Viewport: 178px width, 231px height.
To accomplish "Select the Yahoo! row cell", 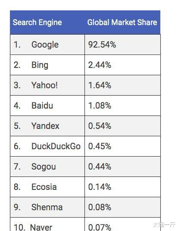I will click(47, 85).
